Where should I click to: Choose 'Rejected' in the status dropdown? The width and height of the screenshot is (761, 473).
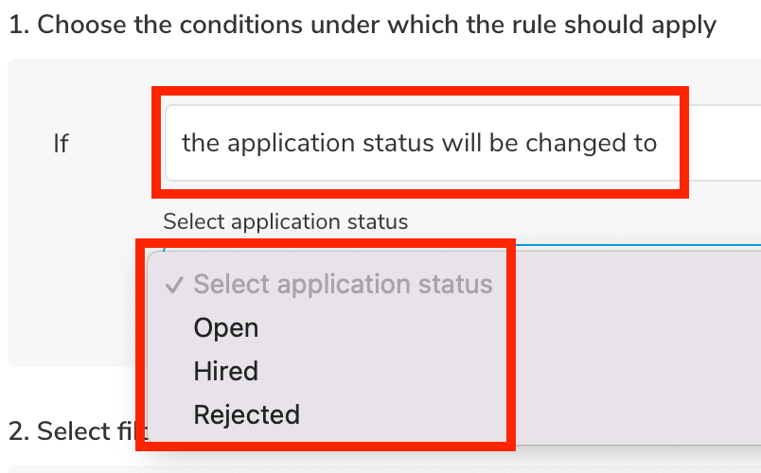[x=246, y=415]
